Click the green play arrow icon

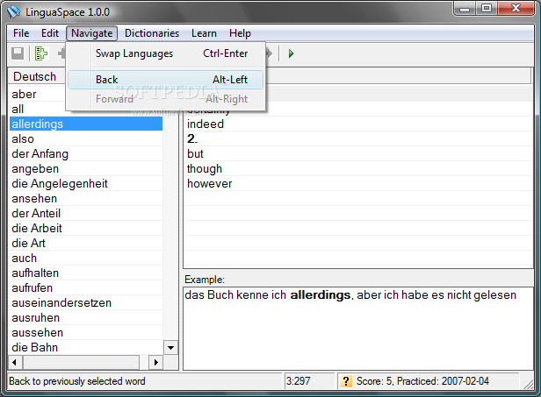pos(291,53)
